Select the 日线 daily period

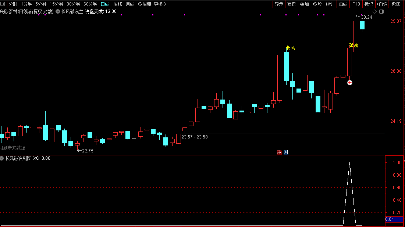point(105,4)
